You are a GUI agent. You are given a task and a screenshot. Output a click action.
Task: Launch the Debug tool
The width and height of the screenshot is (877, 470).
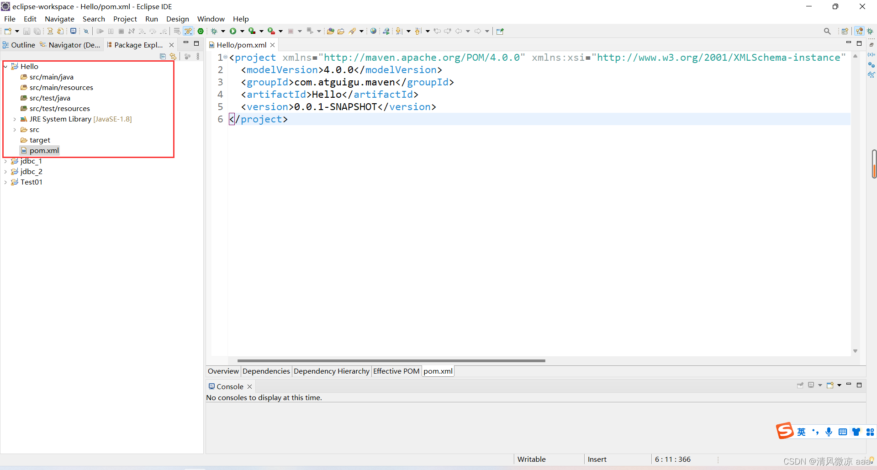coord(215,31)
